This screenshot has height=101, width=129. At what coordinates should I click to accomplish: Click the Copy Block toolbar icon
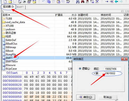point(49,2)
